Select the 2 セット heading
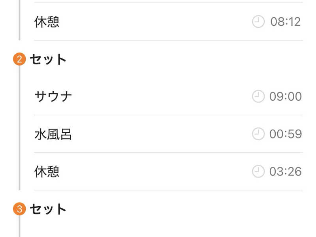 (48, 60)
